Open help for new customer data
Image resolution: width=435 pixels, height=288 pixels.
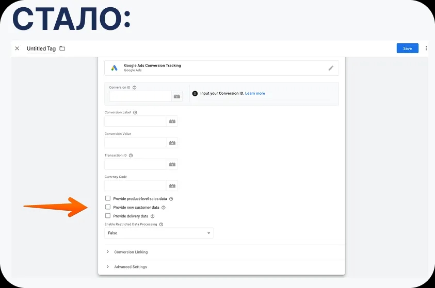click(164, 208)
